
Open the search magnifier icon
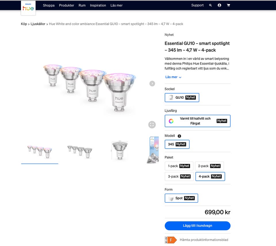tap(210, 5)
